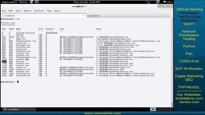
Task: Click the Arch column header
Action: (x=41, y=29)
